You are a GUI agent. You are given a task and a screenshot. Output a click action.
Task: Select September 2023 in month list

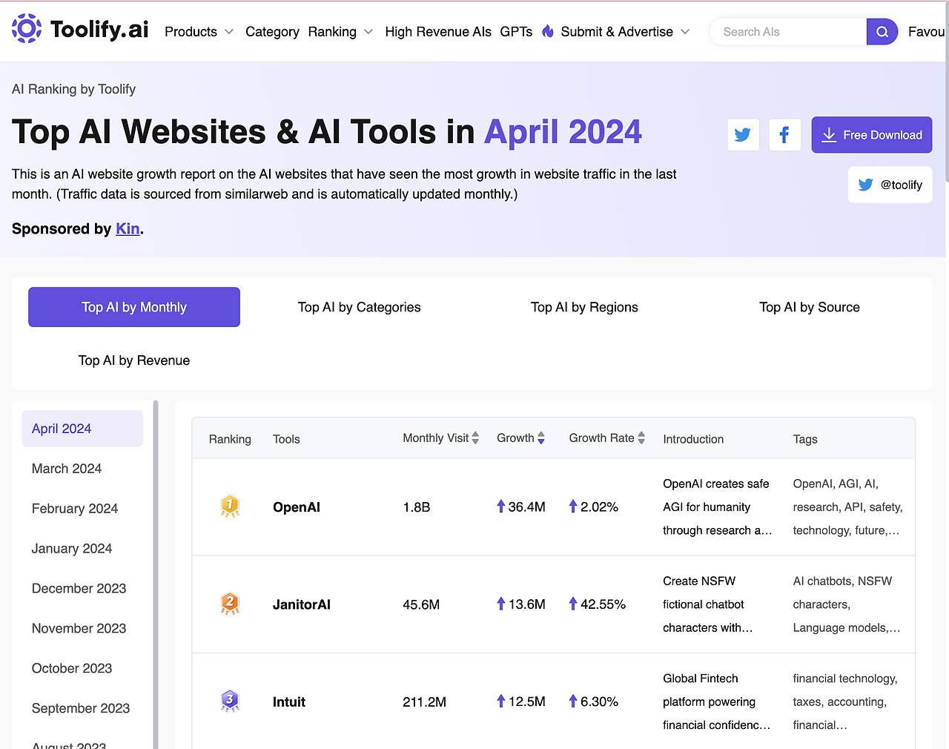pyautogui.click(x=82, y=709)
